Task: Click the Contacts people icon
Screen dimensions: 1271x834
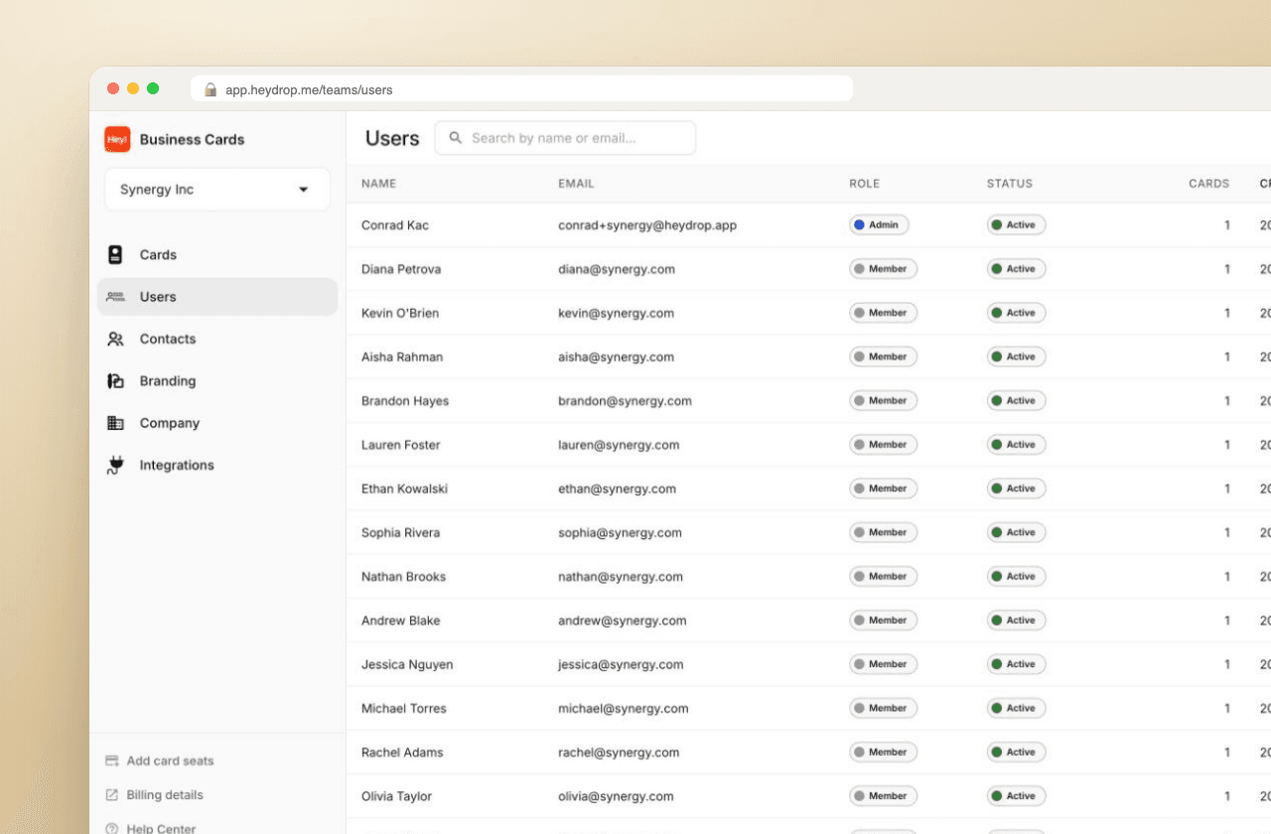Action: point(115,339)
